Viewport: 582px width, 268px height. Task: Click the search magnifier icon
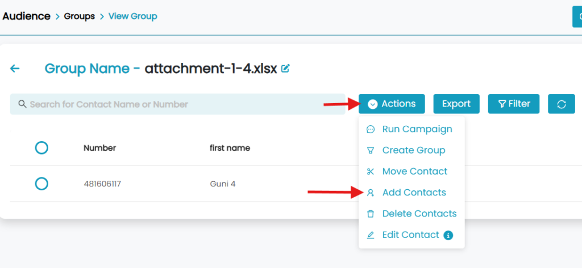22,104
